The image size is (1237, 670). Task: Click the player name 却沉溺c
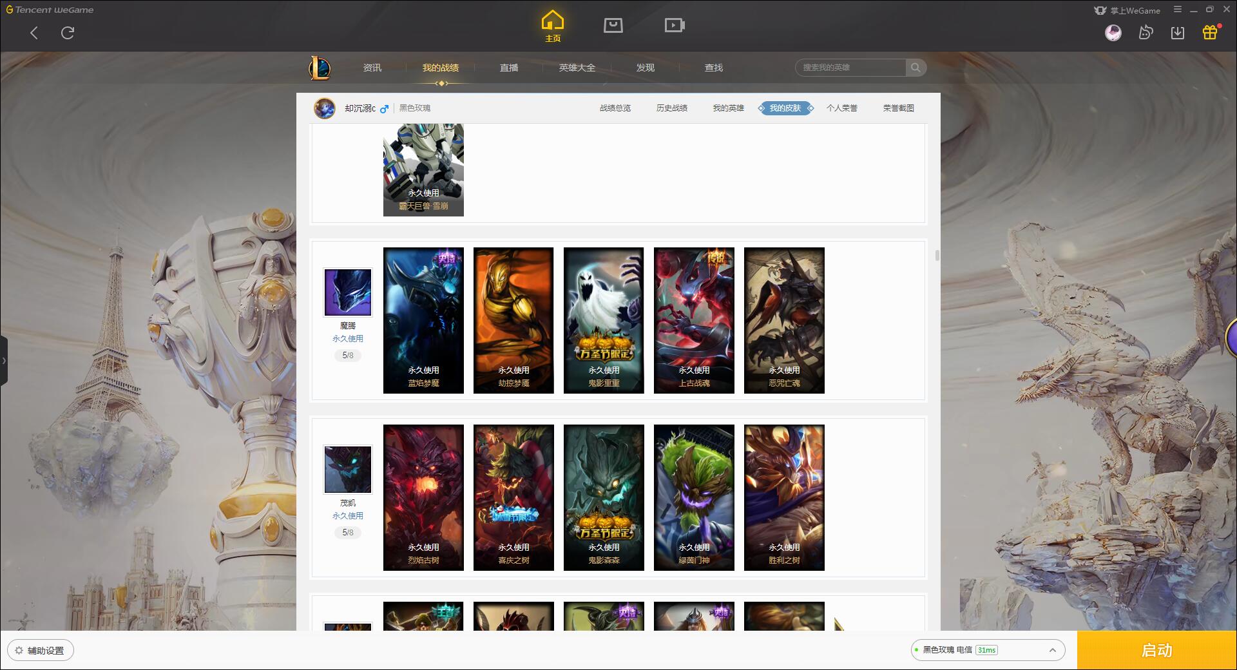coord(360,108)
